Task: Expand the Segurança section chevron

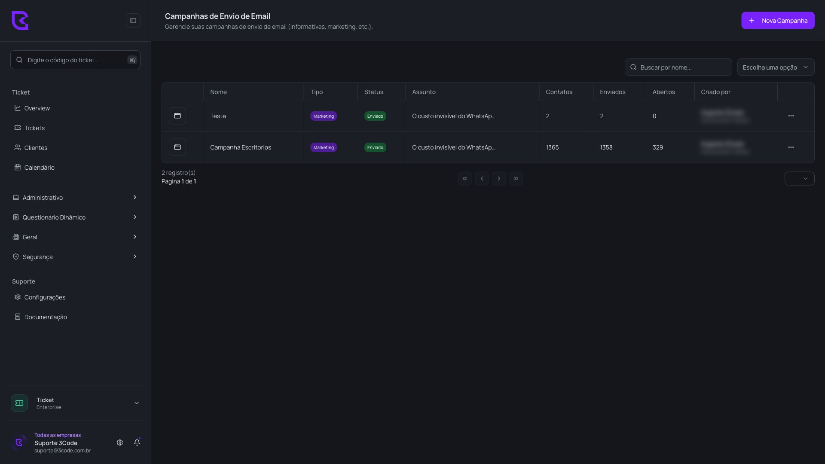Action: (135, 257)
